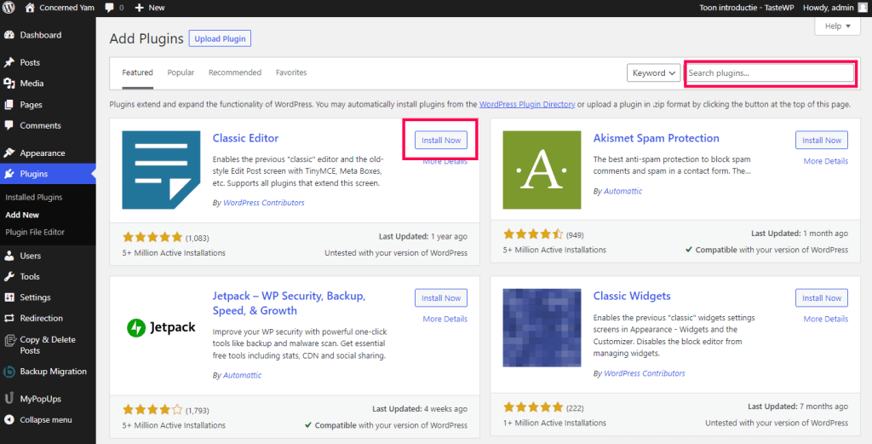Click Classic Editor five-star rating

click(x=152, y=238)
